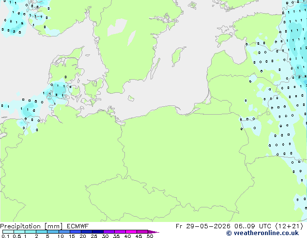Choose the 10–15 mm legend swatch
The image size is (307, 238).
[64, 232]
